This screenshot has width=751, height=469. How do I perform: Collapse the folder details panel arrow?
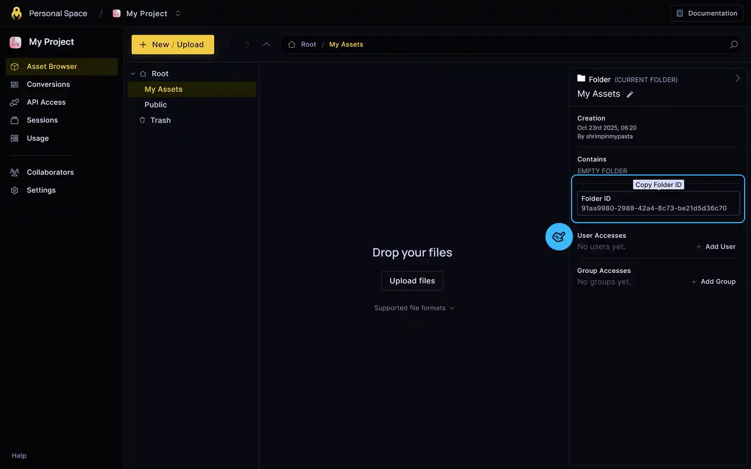(737, 78)
